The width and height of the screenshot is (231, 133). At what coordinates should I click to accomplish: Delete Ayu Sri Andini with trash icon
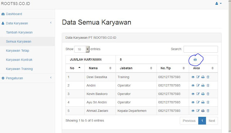tap(208, 102)
